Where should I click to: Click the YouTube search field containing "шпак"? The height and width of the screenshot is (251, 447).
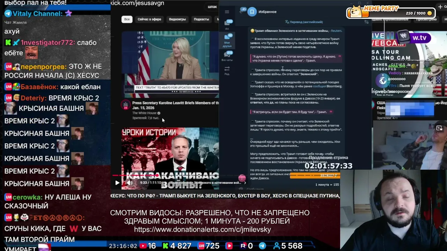point(212,7)
